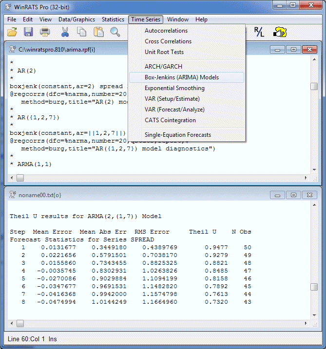Choose Exponential Smoothing menu item
The width and height of the screenshot is (326, 349).
pyautogui.click(x=174, y=88)
